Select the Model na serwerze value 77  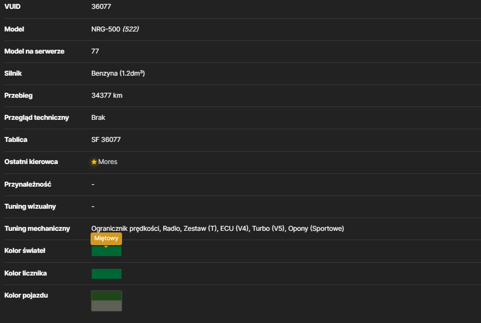click(x=95, y=51)
